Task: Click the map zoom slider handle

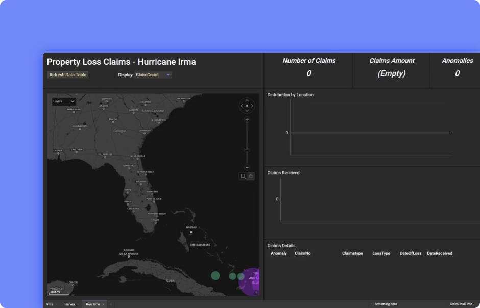Action: tap(247, 150)
